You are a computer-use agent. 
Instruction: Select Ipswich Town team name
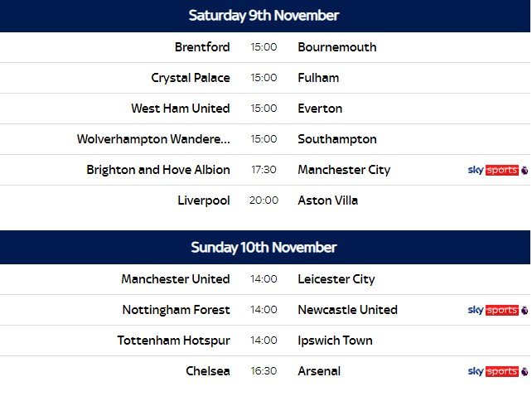[335, 341]
